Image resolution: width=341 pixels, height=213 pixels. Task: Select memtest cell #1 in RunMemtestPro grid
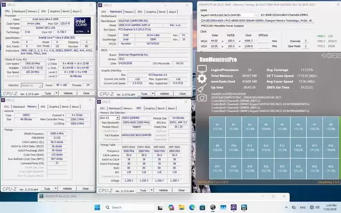click(218, 127)
